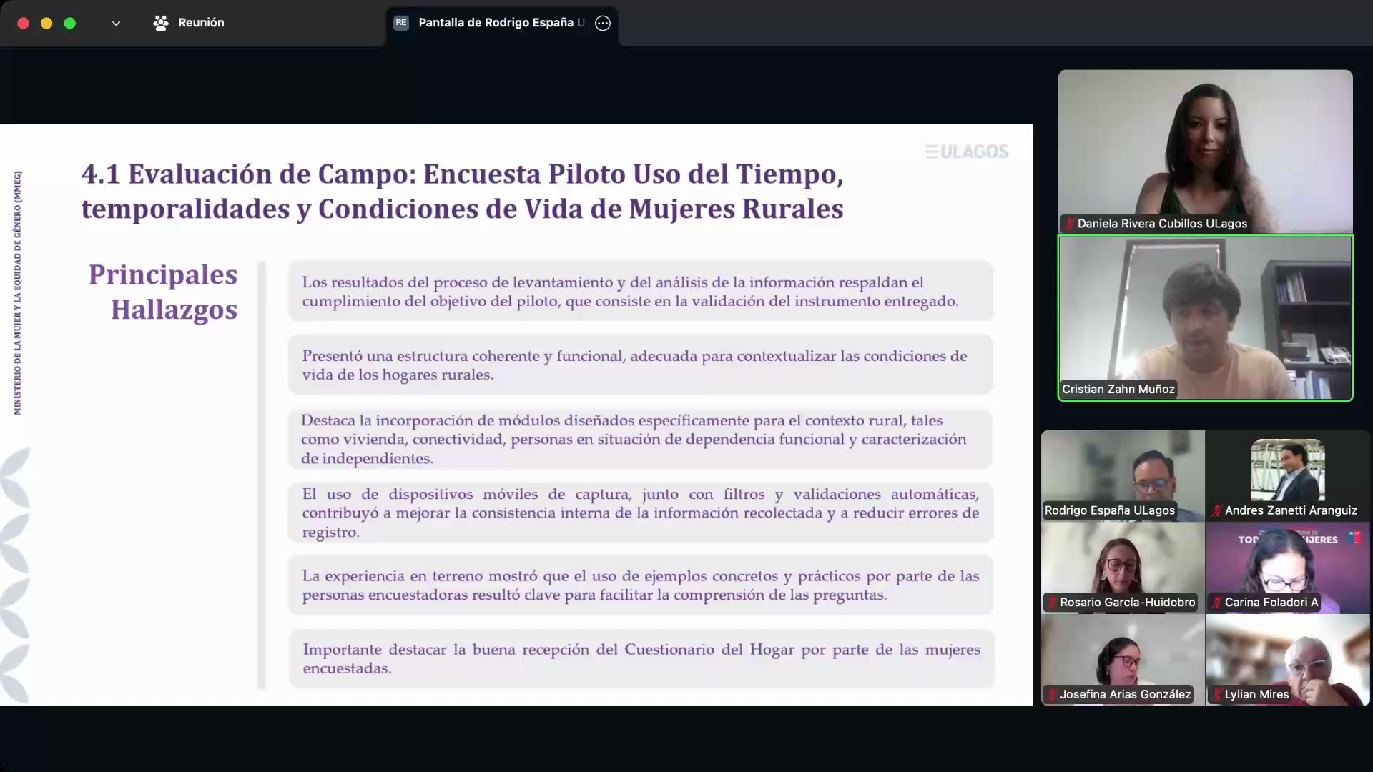This screenshot has width=1373, height=772.
Task: Click muted mic icon beside Josefina Arias González
Action: point(1052,694)
